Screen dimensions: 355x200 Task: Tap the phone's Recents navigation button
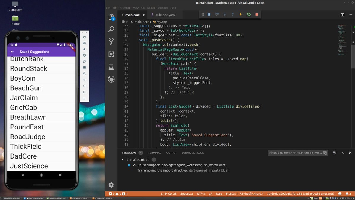click(60, 175)
